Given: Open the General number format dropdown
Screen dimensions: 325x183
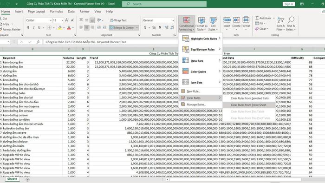Looking at the screenshot, I should point(173,20).
